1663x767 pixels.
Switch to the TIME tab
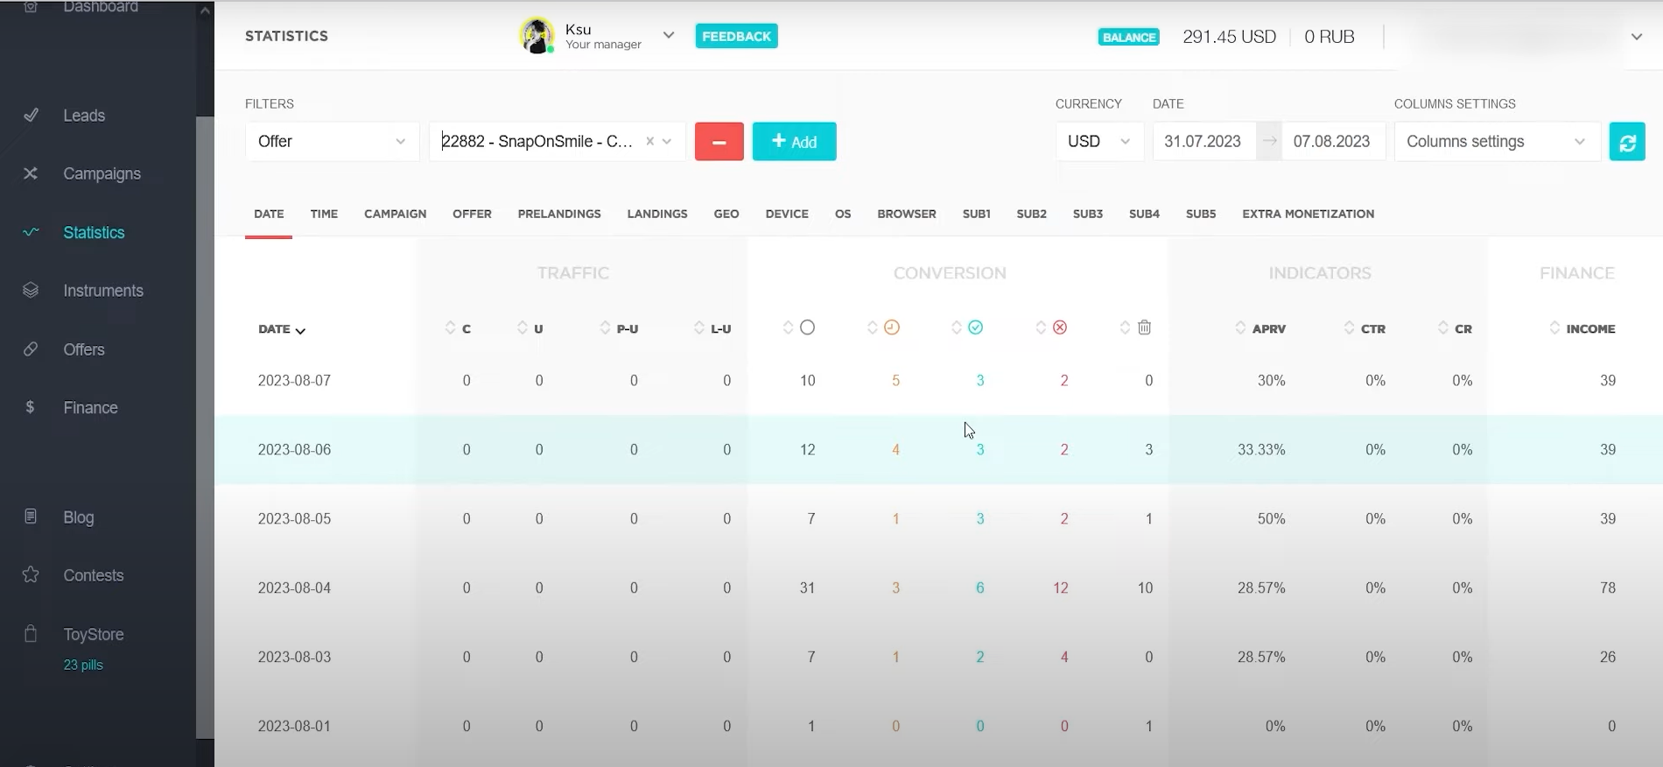[x=324, y=214]
